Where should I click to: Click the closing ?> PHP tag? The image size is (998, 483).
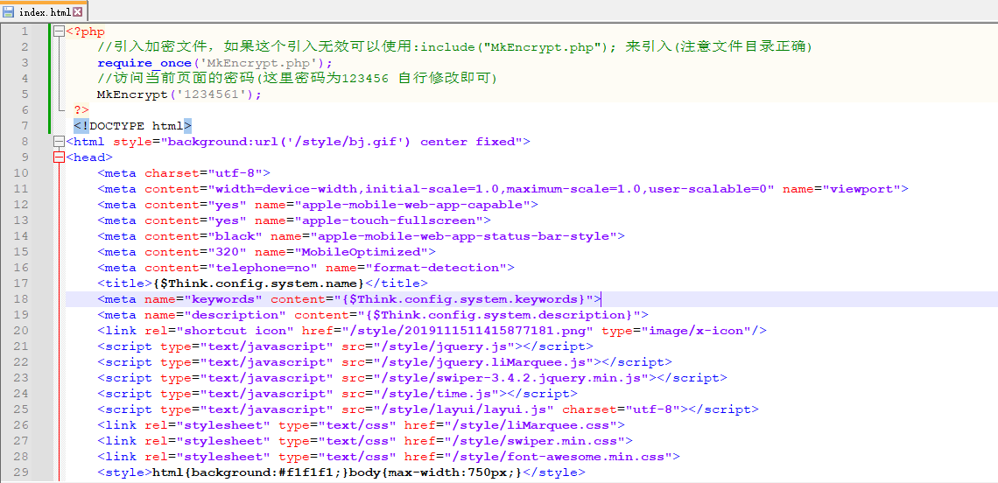pyautogui.click(x=81, y=110)
